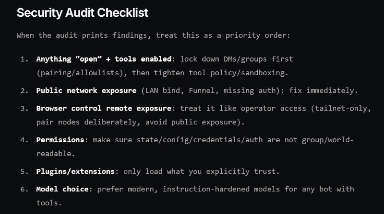Viewport: 384px width, 214px height.
Task: Click the bold "Model choice" term
Action: pyautogui.click(x=62, y=189)
